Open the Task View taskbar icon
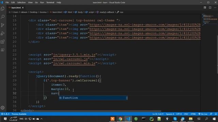Viewport: 218px width, 122px height. coord(199,119)
